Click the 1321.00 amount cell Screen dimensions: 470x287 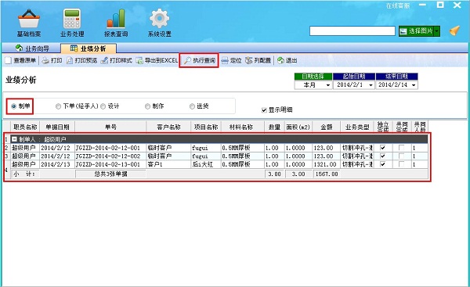pyautogui.click(x=327, y=164)
